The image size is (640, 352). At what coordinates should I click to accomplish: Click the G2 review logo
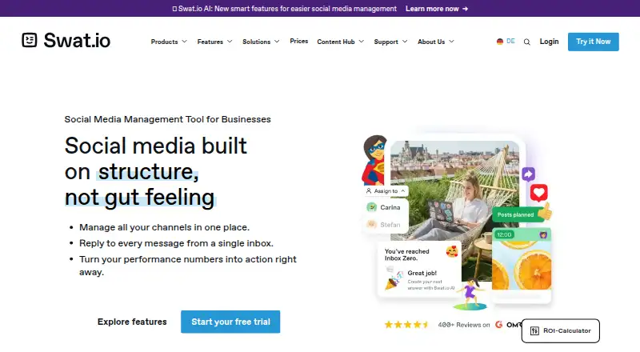click(x=498, y=325)
